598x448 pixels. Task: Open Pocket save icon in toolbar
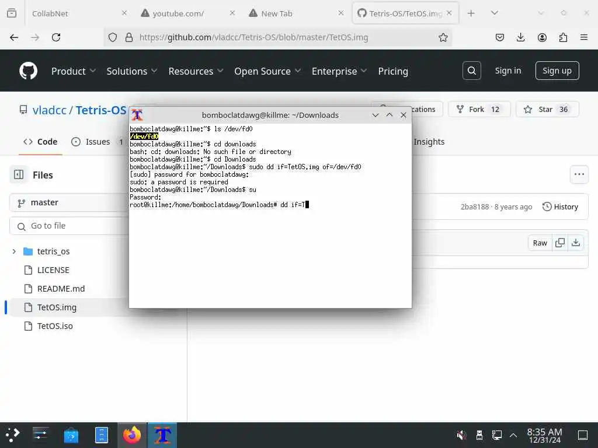(x=500, y=37)
